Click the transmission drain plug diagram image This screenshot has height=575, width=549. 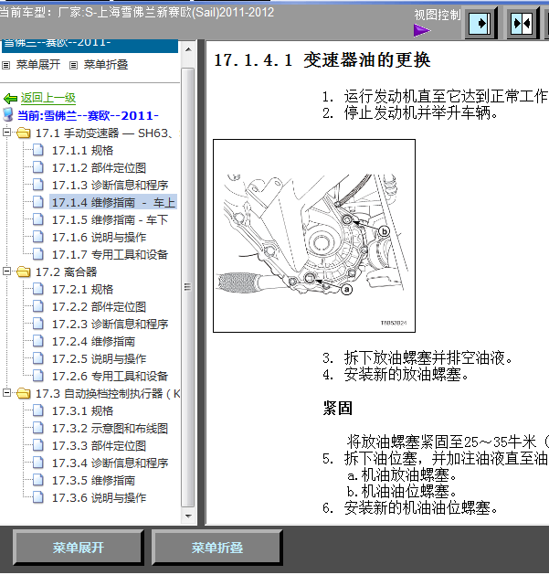(314, 236)
